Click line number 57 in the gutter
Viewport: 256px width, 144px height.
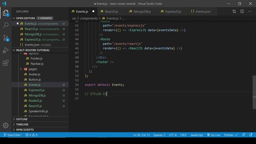(x=77, y=98)
